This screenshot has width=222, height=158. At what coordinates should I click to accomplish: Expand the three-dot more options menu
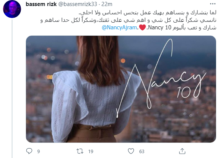tap(213, 4)
